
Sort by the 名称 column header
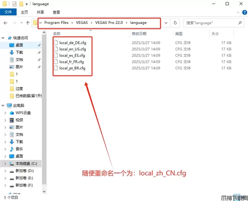pyautogui.click(x=57, y=33)
